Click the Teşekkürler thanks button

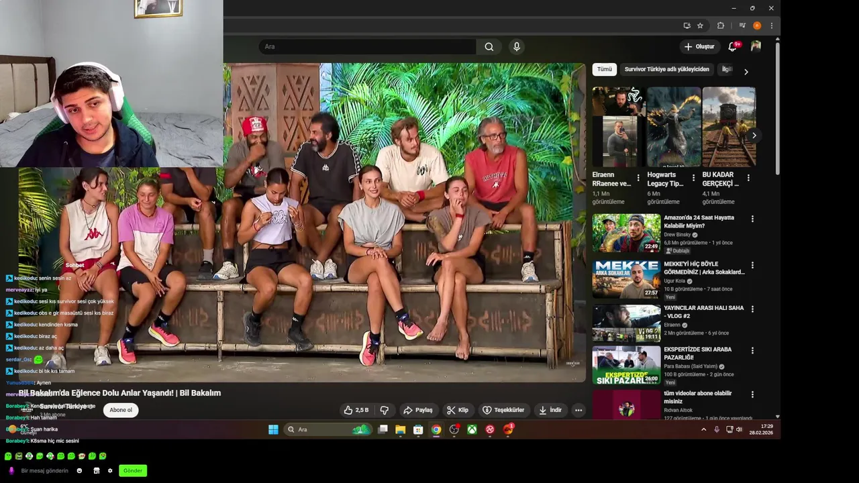point(503,410)
